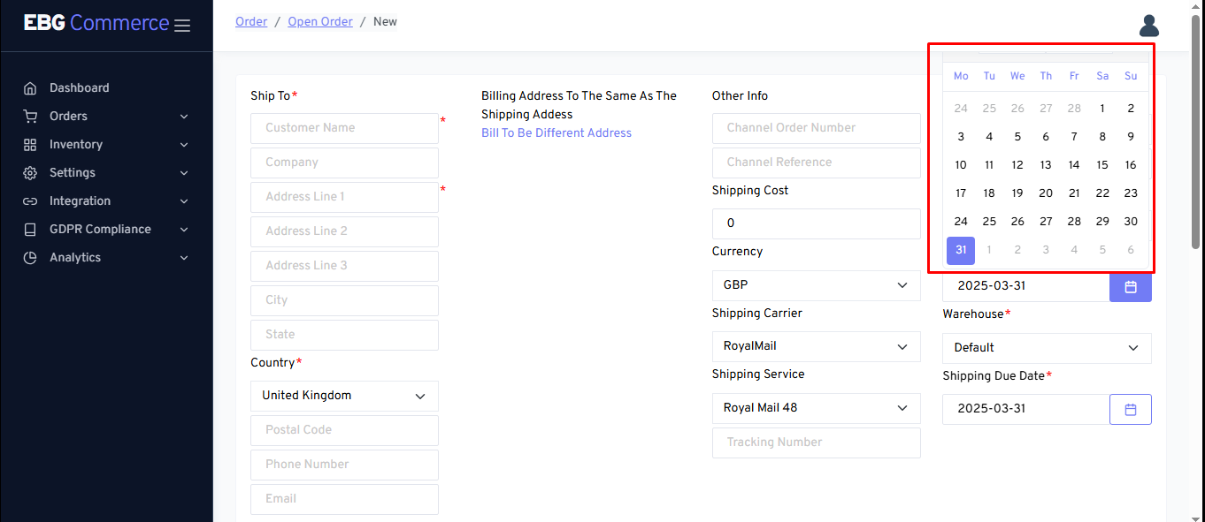This screenshot has height=522, width=1205.
Task: Click the Settings gear icon in sidebar
Action: [30, 173]
